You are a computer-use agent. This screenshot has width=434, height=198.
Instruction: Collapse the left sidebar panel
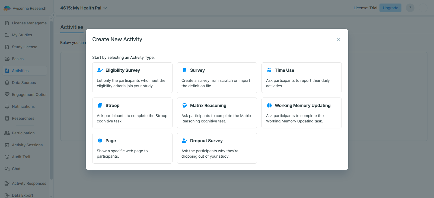tap(54, 15)
